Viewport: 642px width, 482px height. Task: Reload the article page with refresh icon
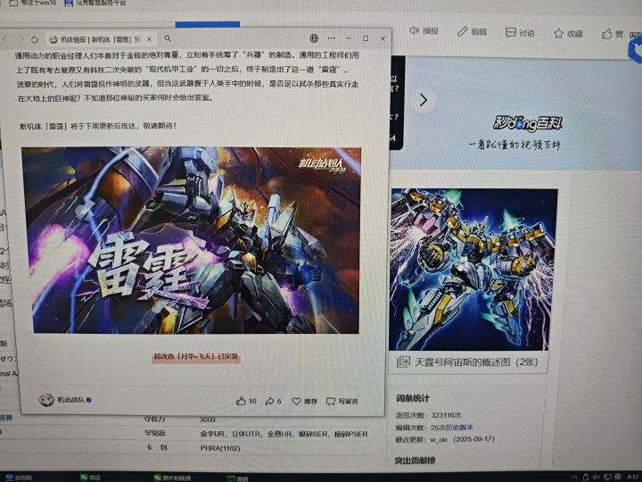(35, 39)
